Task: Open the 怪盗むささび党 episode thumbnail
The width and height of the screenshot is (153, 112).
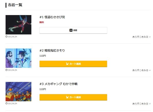Action: click(x=18, y=25)
